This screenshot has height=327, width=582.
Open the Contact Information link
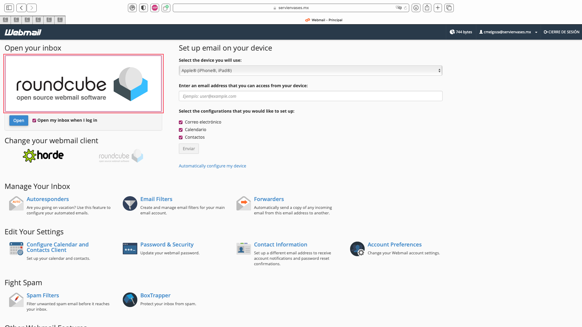[x=281, y=245]
